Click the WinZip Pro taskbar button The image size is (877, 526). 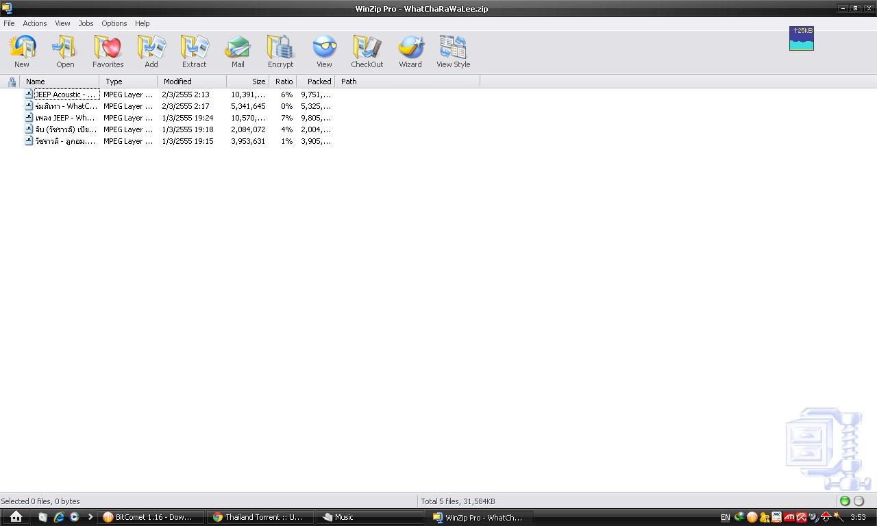tap(480, 517)
